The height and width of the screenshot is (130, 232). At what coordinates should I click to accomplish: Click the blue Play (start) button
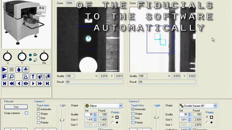[4, 70]
